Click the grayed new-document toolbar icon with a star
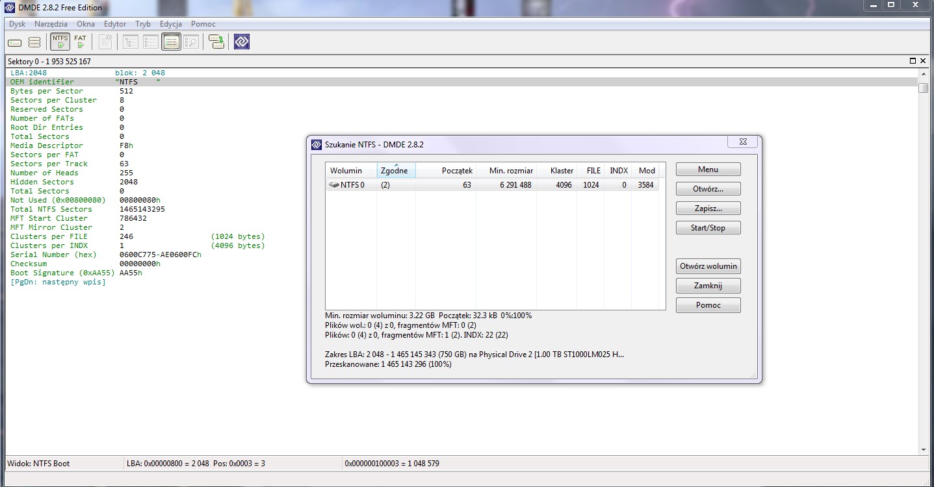The width and height of the screenshot is (934, 487). [106, 42]
